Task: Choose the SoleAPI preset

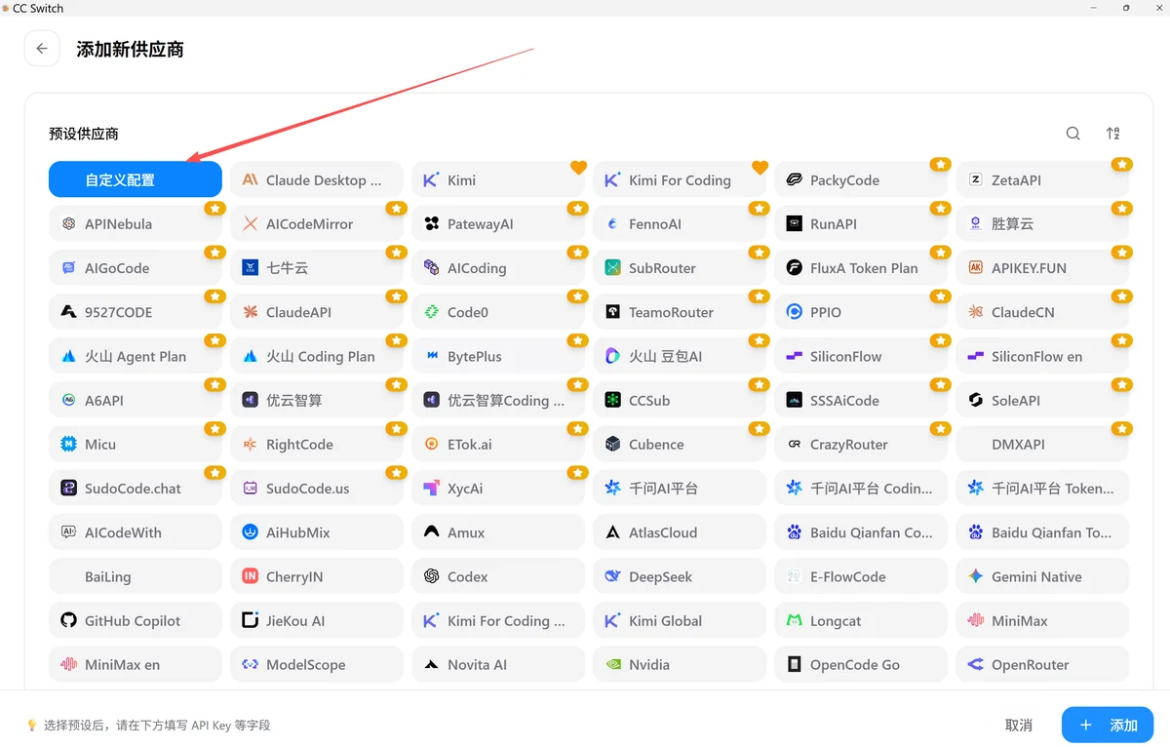Action: point(1042,400)
